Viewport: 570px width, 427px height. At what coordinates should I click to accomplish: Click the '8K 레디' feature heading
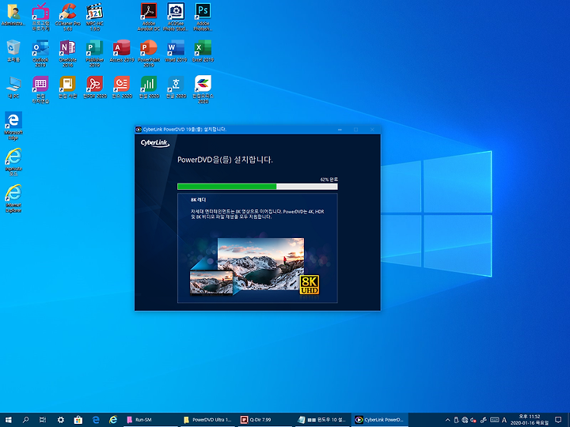[199, 200]
